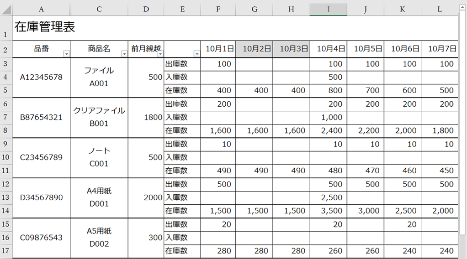The width and height of the screenshot is (467, 259).
Task: Select column D header
Action: [x=146, y=9]
